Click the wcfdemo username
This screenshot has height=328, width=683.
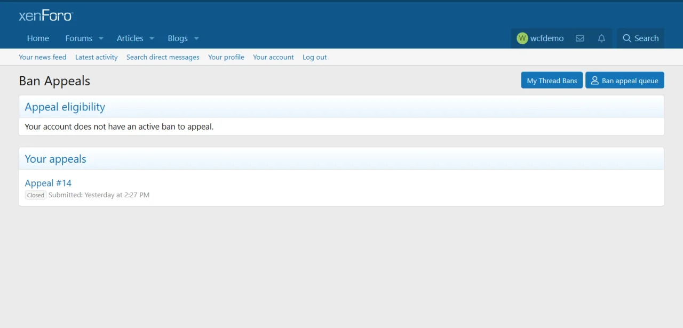(x=547, y=38)
